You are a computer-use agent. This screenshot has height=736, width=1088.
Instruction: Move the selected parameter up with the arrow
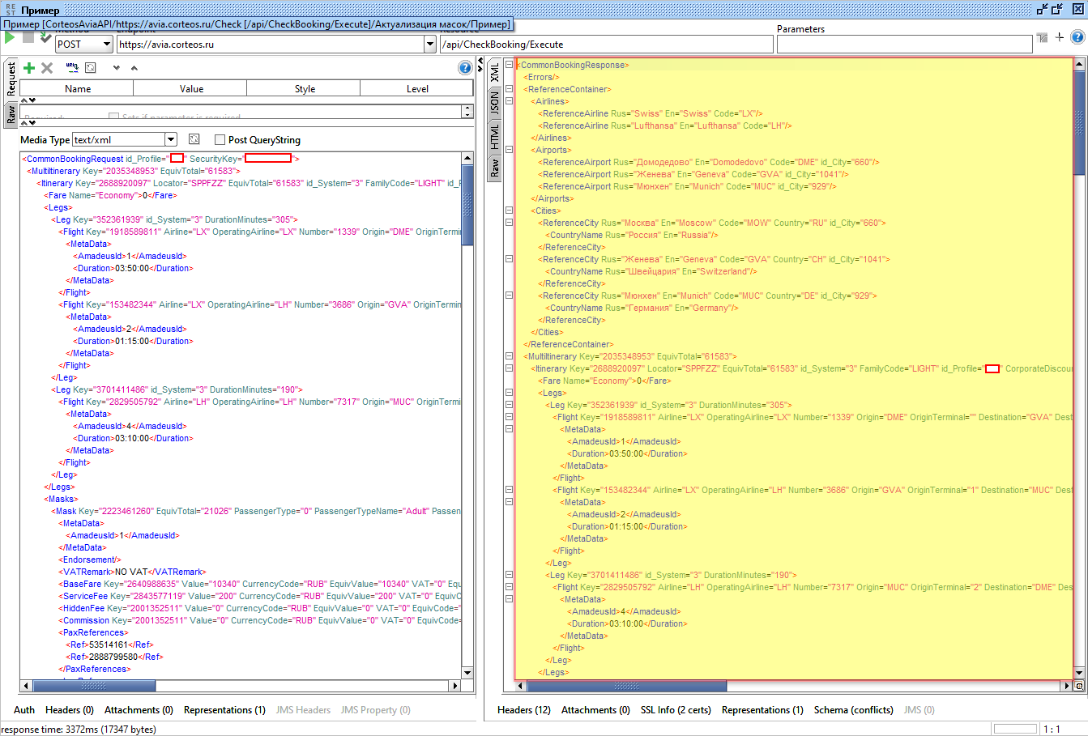134,68
